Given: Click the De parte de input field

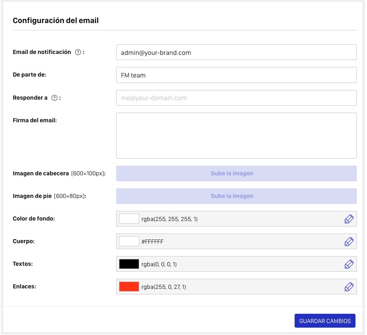Looking at the screenshot, I should coord(236,75).
